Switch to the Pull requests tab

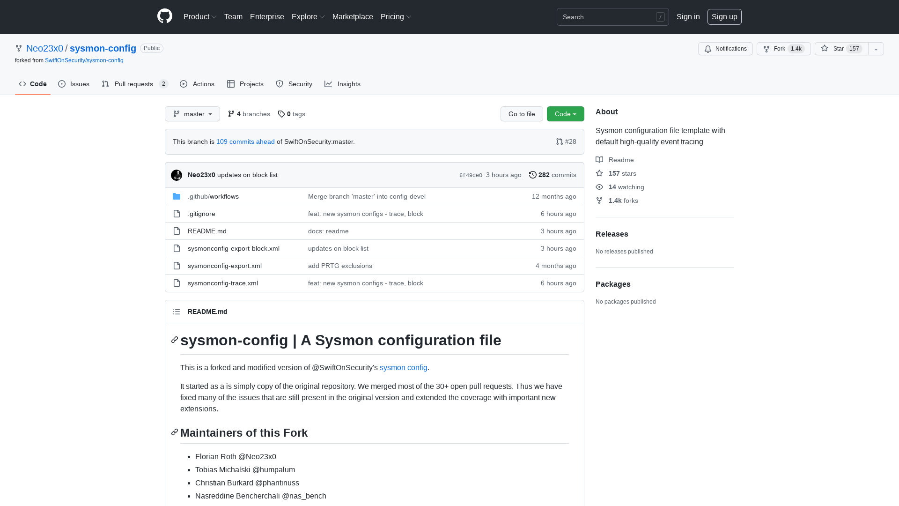pyautogui.click(x=134, y=84)
